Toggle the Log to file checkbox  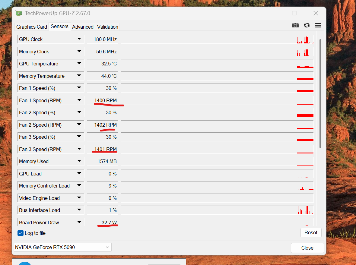click(21, 233)
